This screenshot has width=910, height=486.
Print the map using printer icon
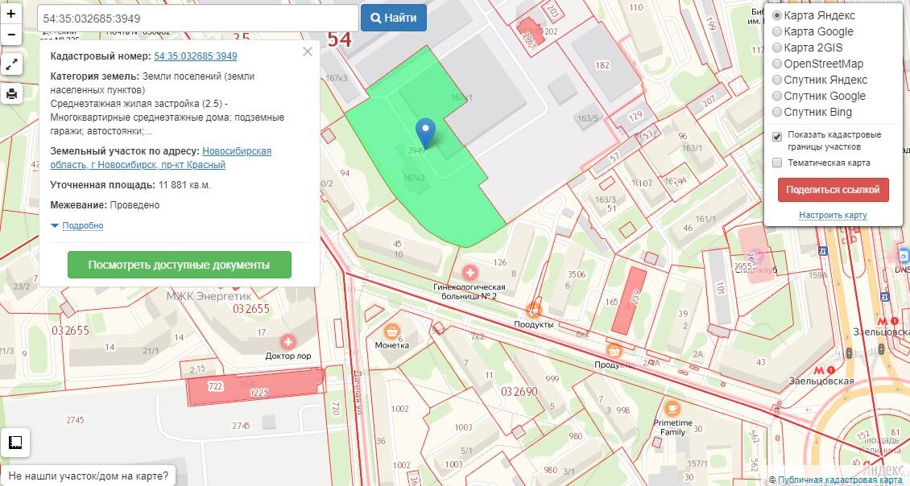11,93
